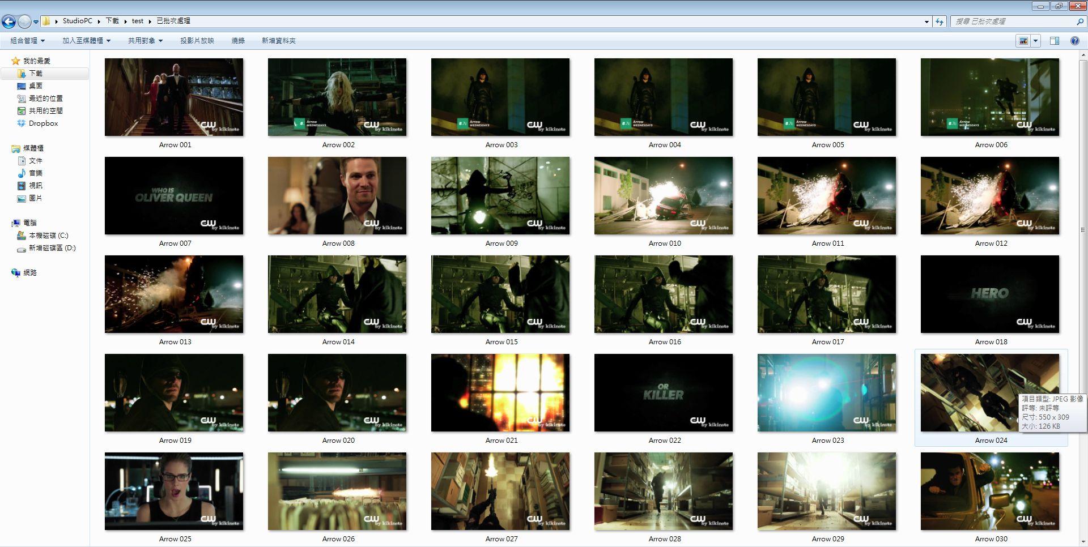
Task: Click the Arrow 015 file name
Action: pyautogui.click(x=501, y=342)
